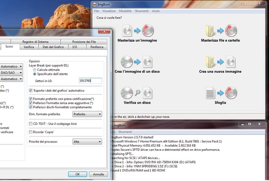Open the Automatico dropdown below DAO/SAO

11,79
